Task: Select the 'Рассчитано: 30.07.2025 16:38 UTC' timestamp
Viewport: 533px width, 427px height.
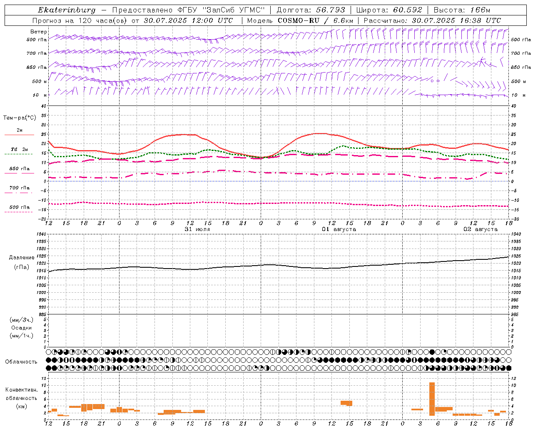Action: [432, 20]
